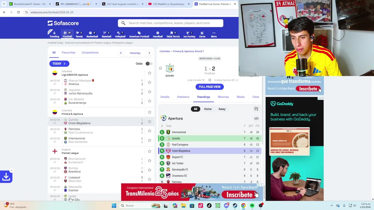
Task: Click Quindío team crest in match header
Action: (170, 69)
